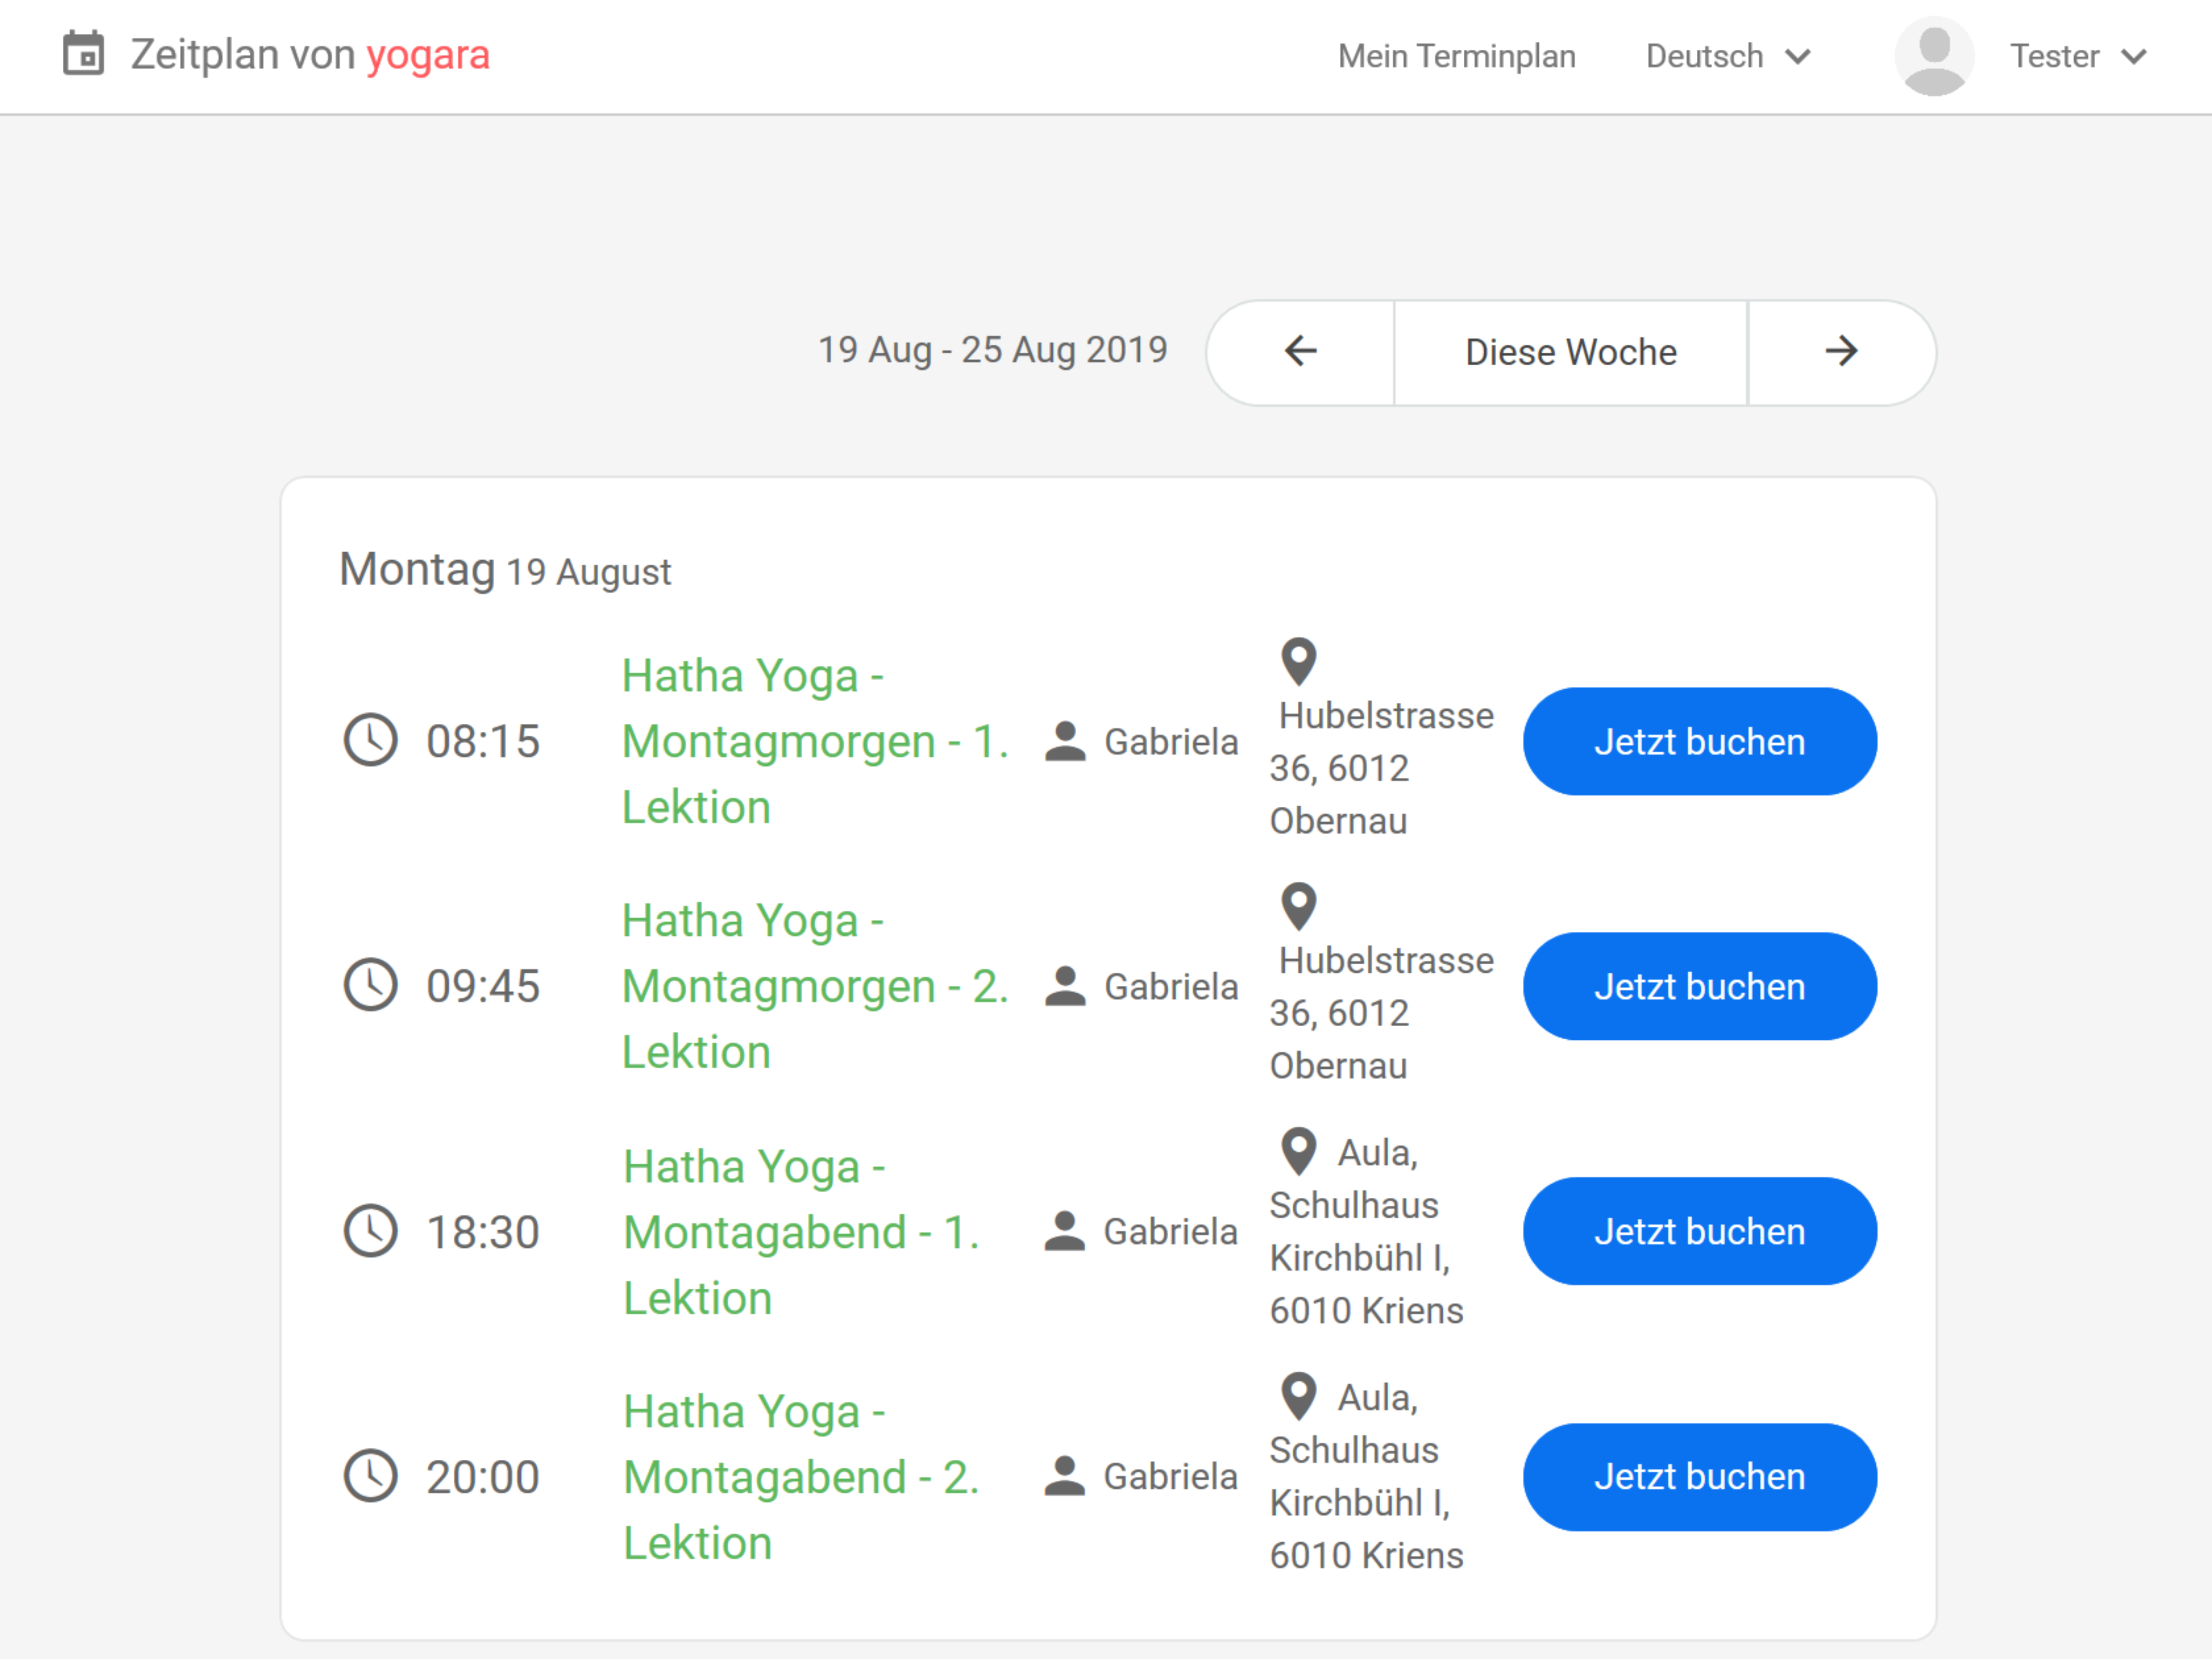This screenshot has width=2212, height=1659.
Task: Click the calendar icon beside Zeitplan von
Action: pyautogui.click(x=83, y=54)
